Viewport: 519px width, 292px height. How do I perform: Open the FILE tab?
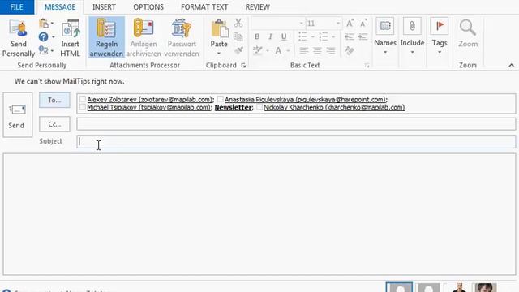[16, 7]
